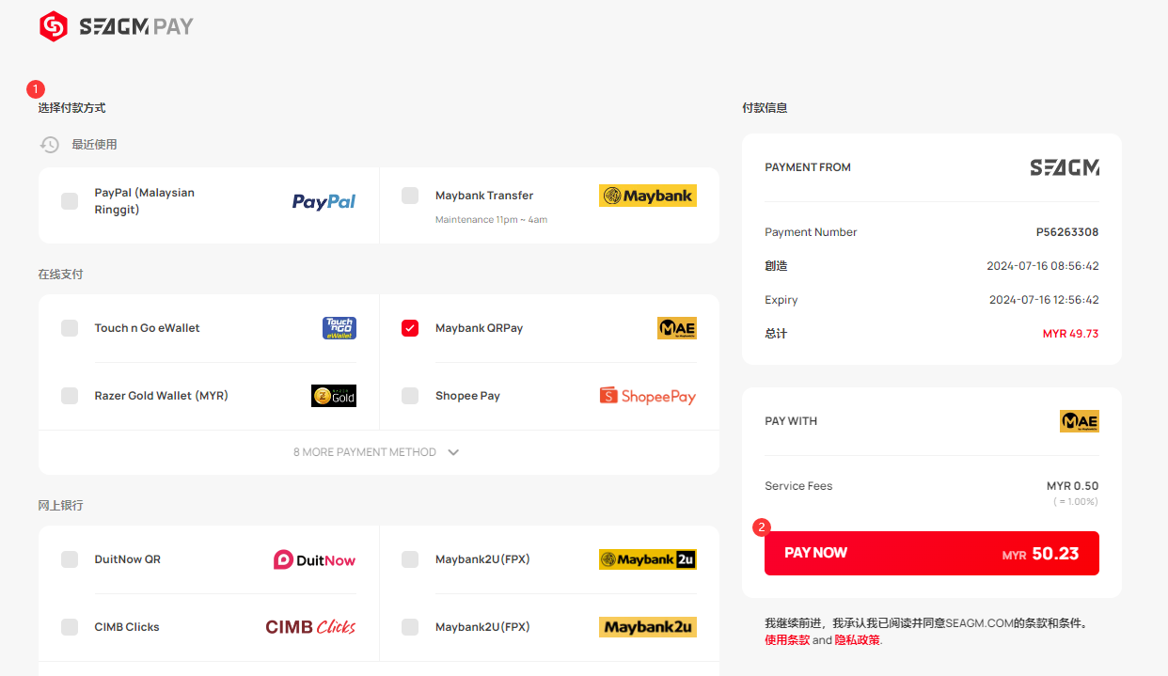Click the MAE logo beside Maybank QRPay
The width and height of the screenshot is (1168, 676).
point(677,328)
